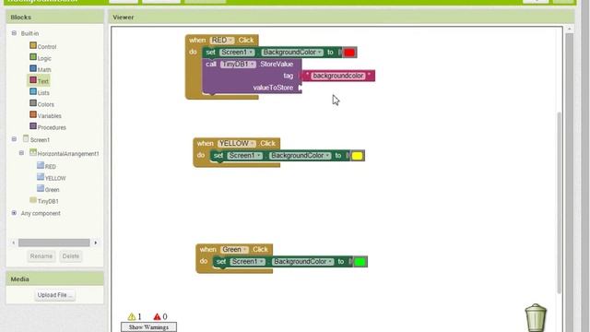Click the Rename button
This screenshot has width=590, height=332.
coord(41,256)
